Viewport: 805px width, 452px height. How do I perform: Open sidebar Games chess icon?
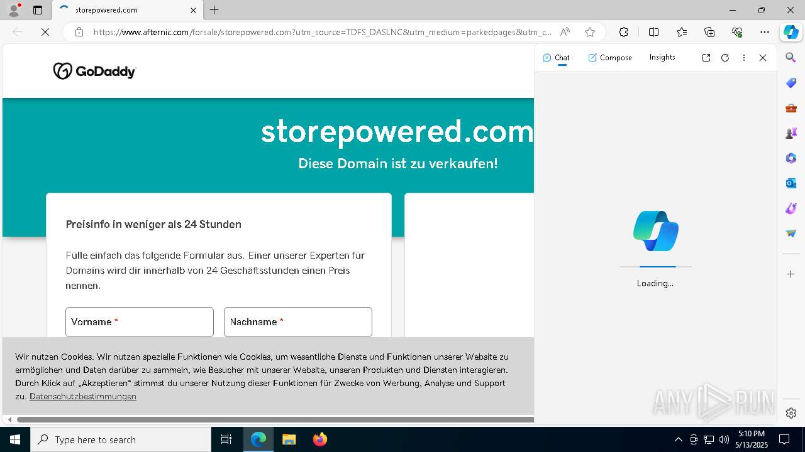point(791,133)
